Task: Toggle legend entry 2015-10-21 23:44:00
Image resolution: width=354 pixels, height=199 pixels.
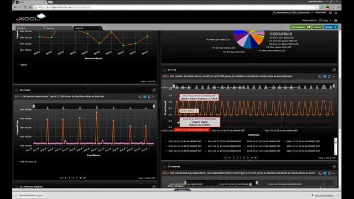Action: coord(301,142)
